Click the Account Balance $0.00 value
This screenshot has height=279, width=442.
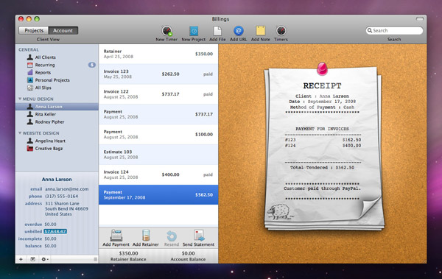pos(188,253)
